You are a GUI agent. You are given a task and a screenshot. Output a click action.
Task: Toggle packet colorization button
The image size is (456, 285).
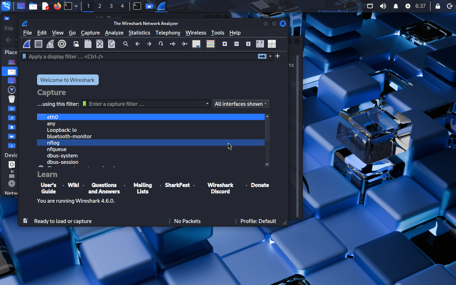coord(211,44)
